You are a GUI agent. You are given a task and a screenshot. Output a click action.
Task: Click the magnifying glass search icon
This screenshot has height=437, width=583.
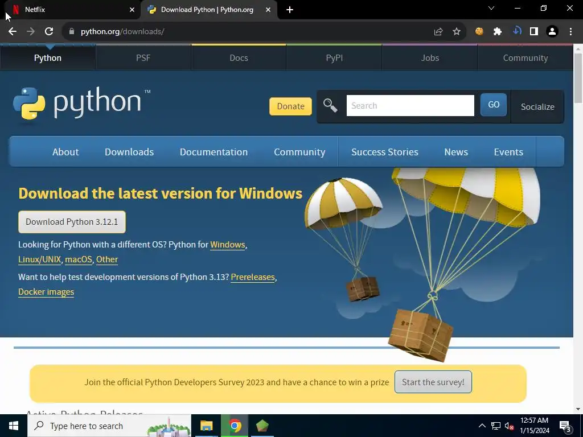point(330,105)
